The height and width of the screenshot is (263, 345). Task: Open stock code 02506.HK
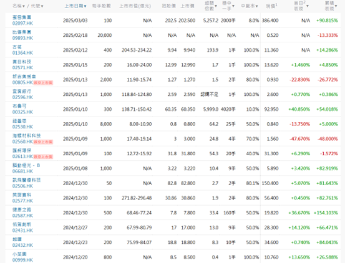tap(22, 186)
